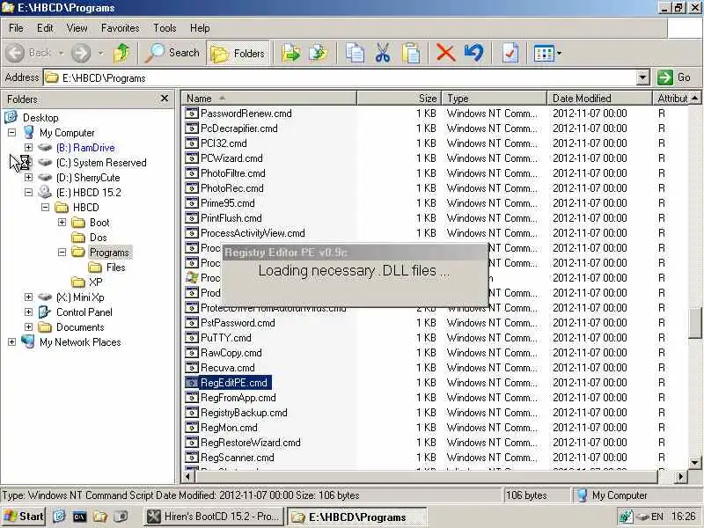Select the RegScanner.cmd file icon
Viewport: 704px width, 528px height.
[192, 457]
